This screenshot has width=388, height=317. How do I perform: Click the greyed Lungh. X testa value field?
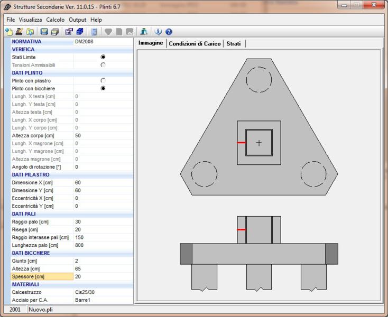103,97
